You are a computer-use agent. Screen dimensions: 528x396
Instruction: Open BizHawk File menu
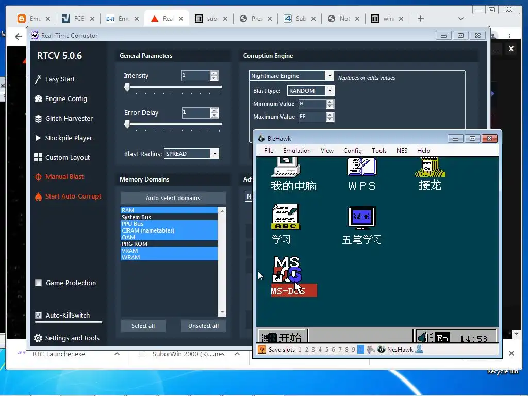tap(268, 151)
